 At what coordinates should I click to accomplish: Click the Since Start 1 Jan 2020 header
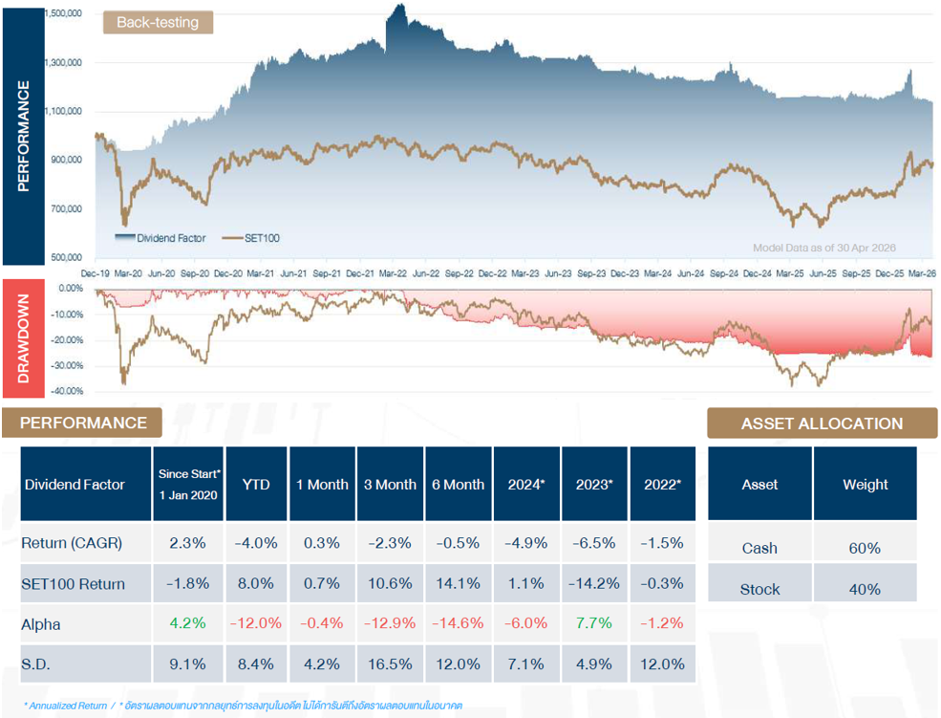(x=188, y=484)
